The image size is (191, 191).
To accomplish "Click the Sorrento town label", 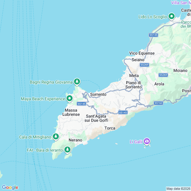I will point(98,94).
